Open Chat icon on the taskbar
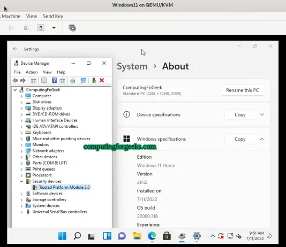The image size is (286, 247). pos(122,236)
